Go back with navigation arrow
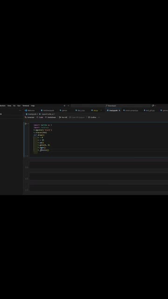 pos(64,106)
